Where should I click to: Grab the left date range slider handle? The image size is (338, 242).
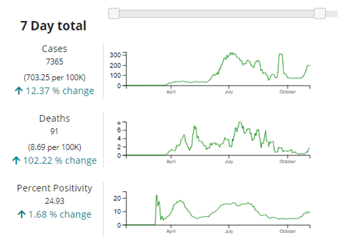(x=114, y=13)
